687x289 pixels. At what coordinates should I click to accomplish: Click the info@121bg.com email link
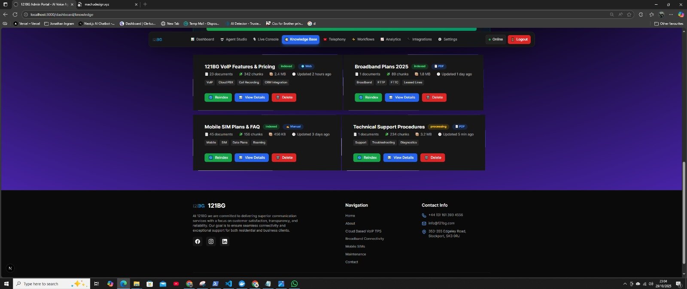pyautogui.click(x=441, y=223)
